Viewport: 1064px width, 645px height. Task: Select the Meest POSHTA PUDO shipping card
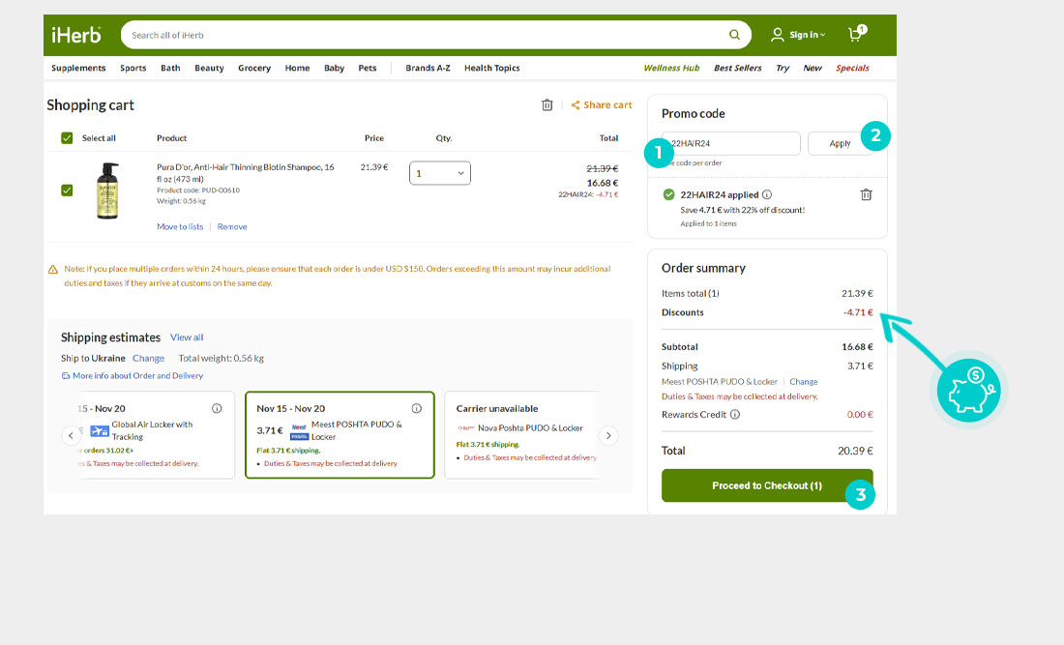(x=340, y=435)
